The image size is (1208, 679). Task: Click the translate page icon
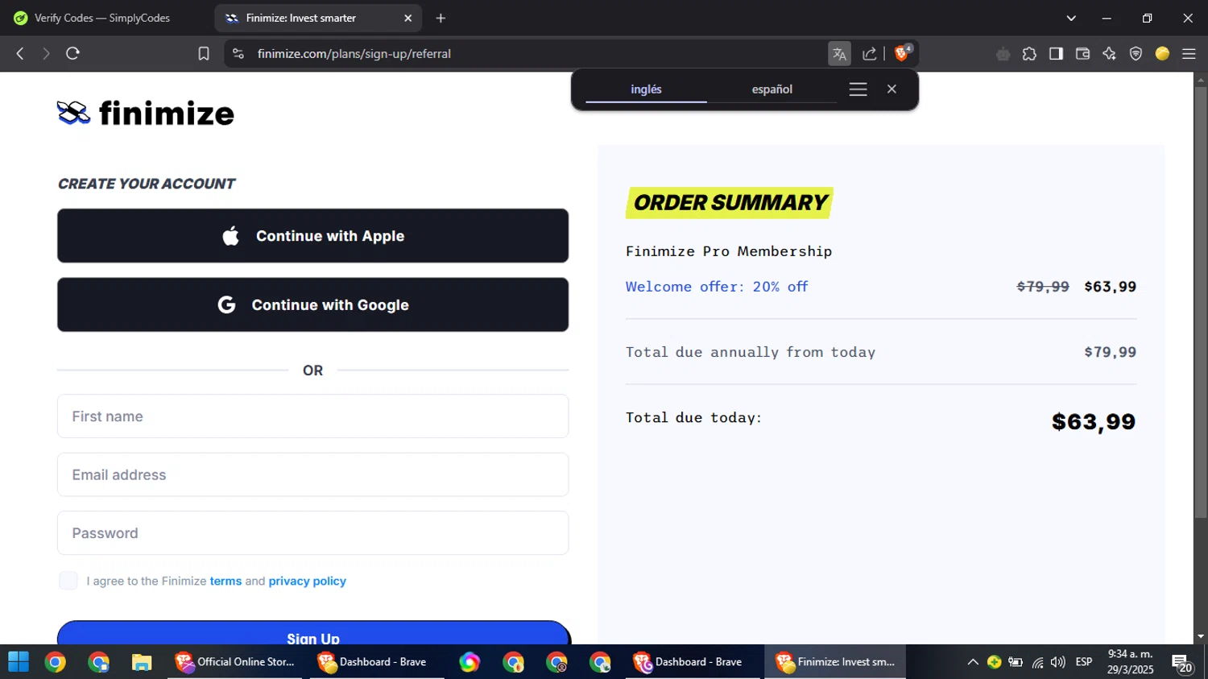[839, 54]
